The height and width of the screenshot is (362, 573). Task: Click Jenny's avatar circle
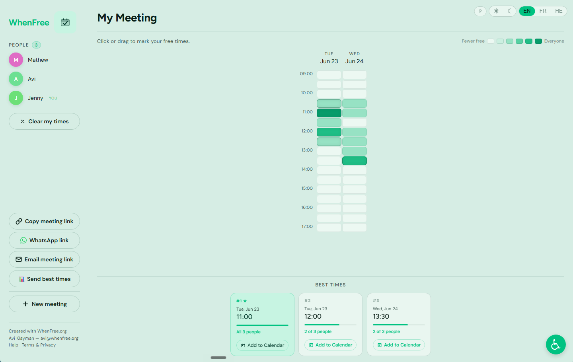(16, 98)
